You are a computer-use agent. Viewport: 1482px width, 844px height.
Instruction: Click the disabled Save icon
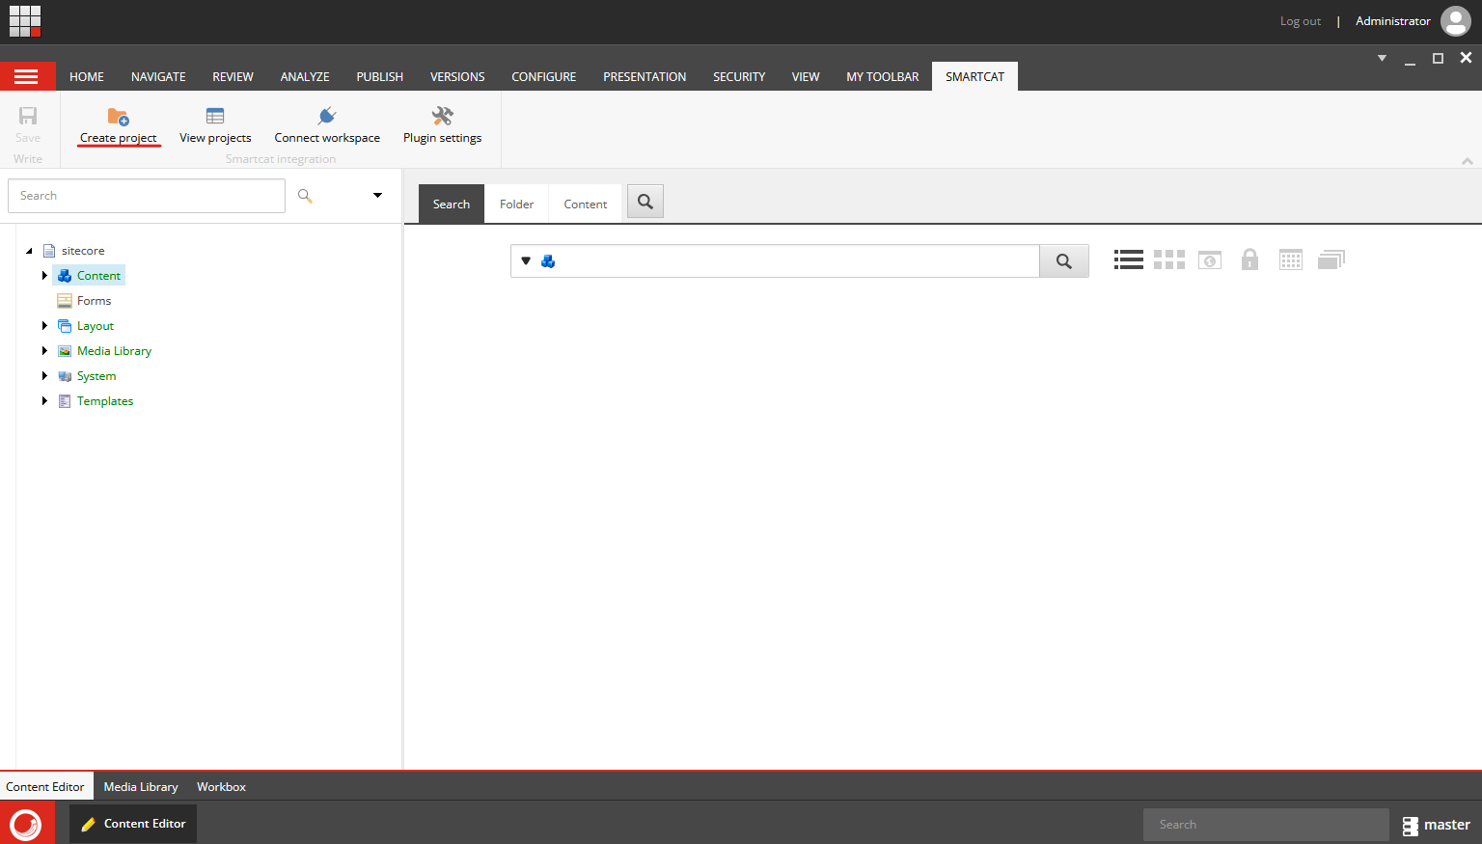pyautogui.click(x=28, y=117)
